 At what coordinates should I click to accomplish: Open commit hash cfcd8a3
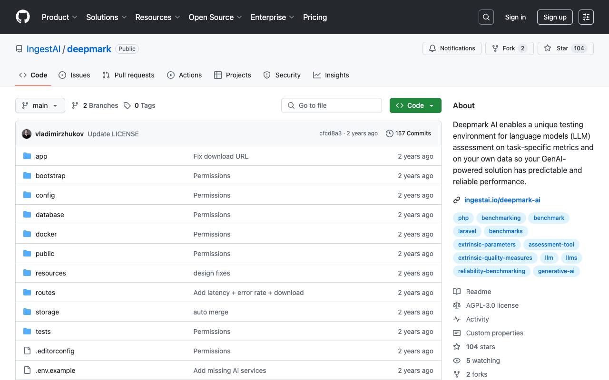pyautogui.click(x=330, y=133)
